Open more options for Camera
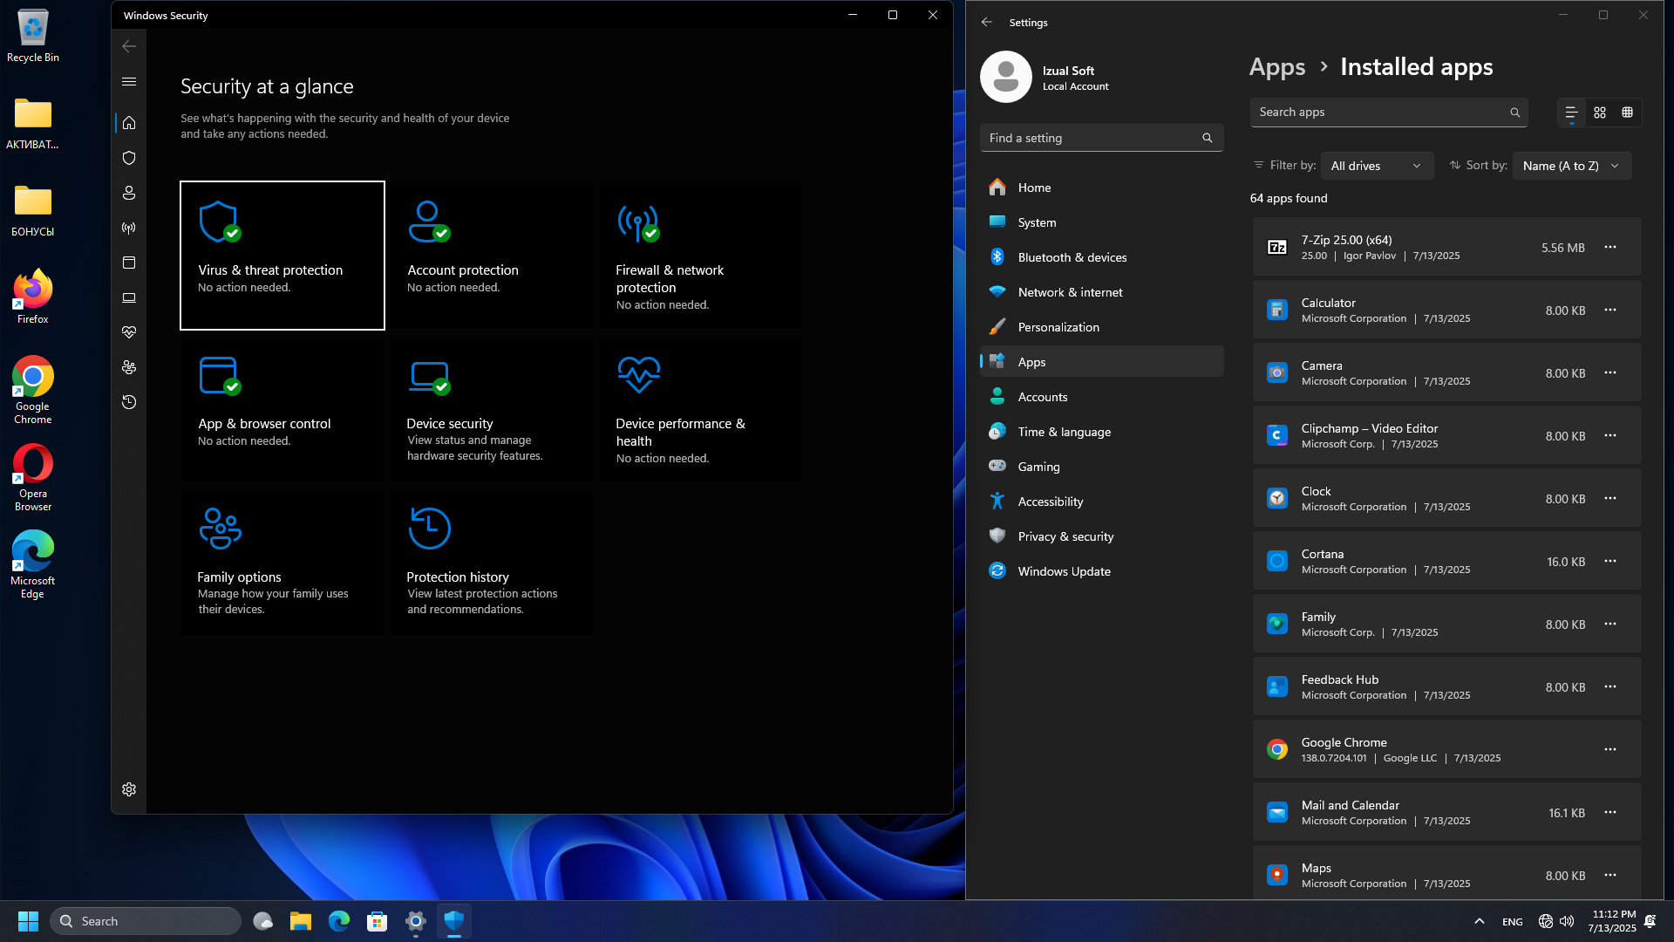Image resolution: width=1674 pixels, height=942 pixels. click(1610, 373)
